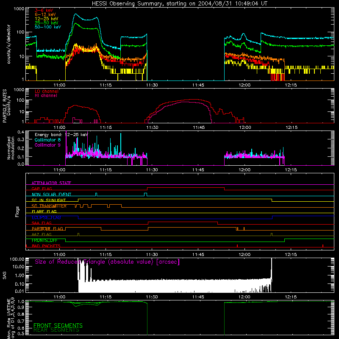The image size is (339, 339).
Task: Click the Collimator 8 legend label
Action: pyautogui.click(x=47, y=140)
